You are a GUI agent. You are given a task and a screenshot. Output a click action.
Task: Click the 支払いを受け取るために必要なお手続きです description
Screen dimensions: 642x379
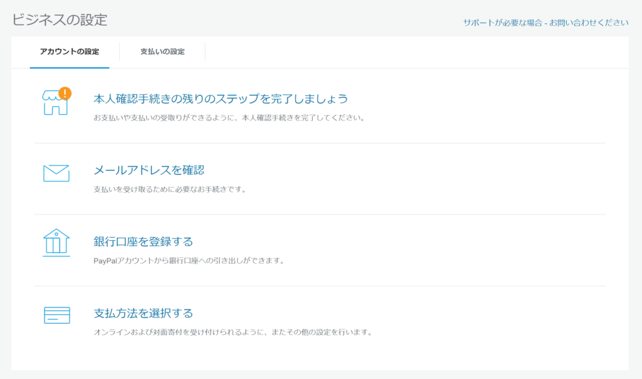tap(169, 189)
